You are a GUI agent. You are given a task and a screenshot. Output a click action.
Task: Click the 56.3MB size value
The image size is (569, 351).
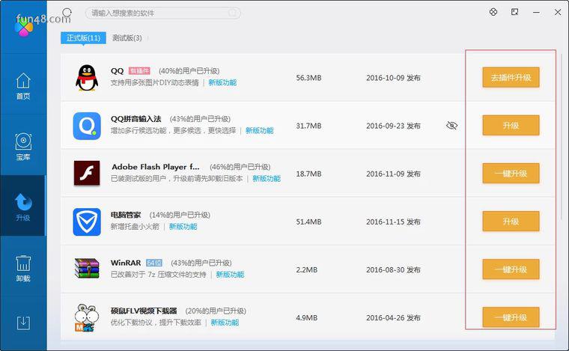(x=308, y=78)
